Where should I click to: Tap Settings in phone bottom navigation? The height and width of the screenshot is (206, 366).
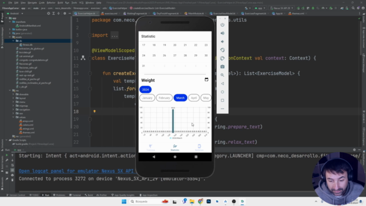(x=199, y=148)
